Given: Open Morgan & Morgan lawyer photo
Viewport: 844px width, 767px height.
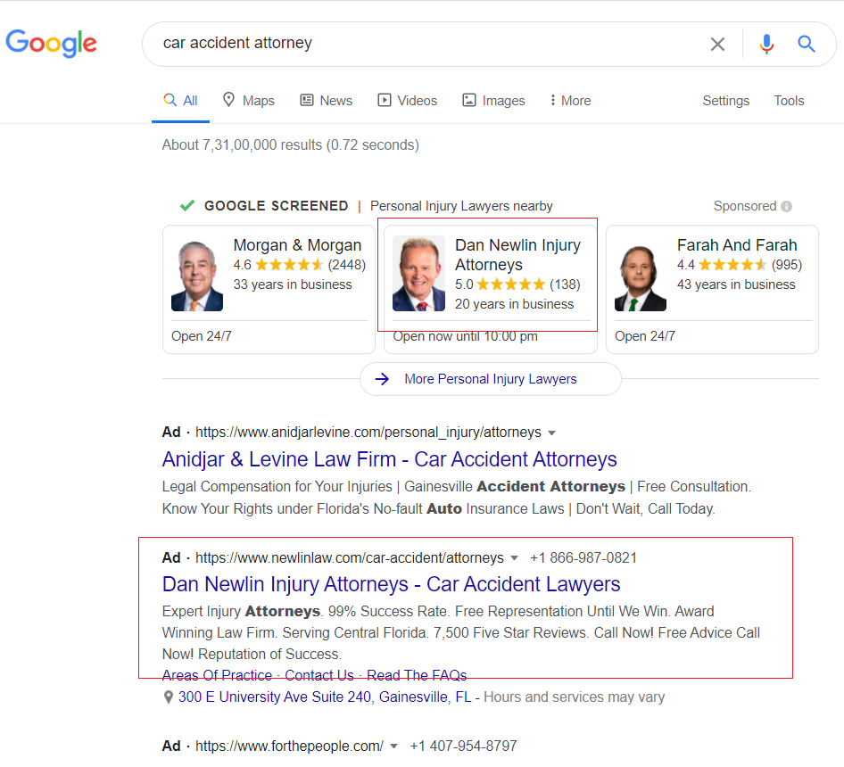Looking at the screenshot, I should pyautogui.click(x=197, y=275).
